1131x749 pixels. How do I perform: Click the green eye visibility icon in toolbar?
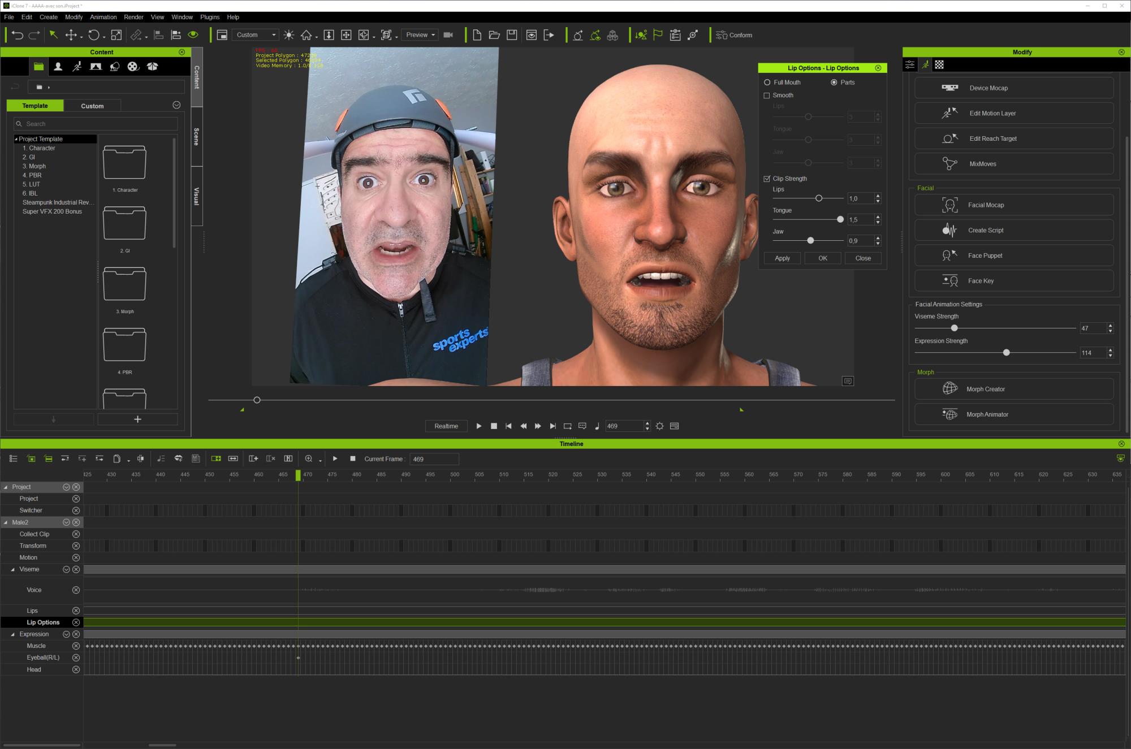click(x=193, y=35)
